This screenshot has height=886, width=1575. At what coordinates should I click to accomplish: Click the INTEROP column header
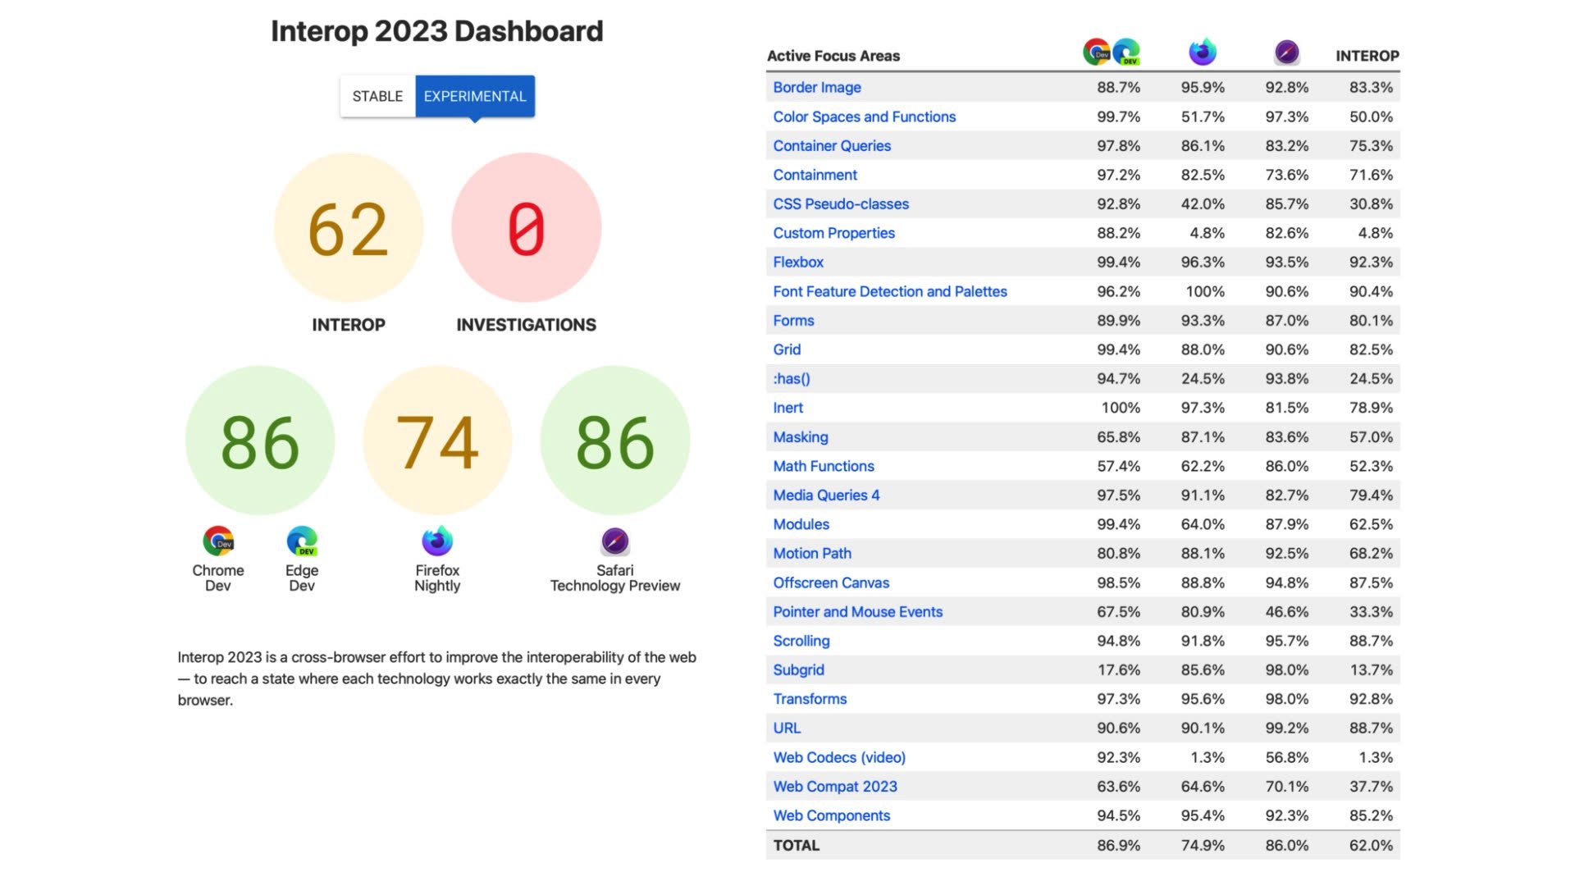(1367, 56)
